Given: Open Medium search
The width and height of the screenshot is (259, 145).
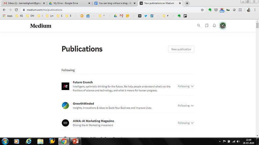Looking at the screenshot, I should tap(199, 26).
